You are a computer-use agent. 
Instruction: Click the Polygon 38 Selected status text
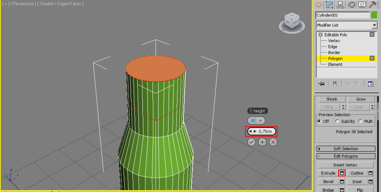point(354,131)
